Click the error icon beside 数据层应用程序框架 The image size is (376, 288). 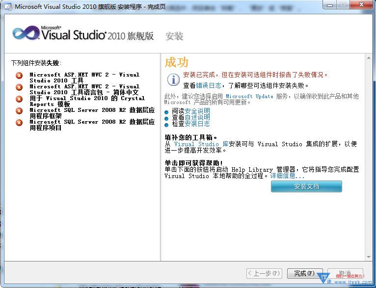click(19, 111)
